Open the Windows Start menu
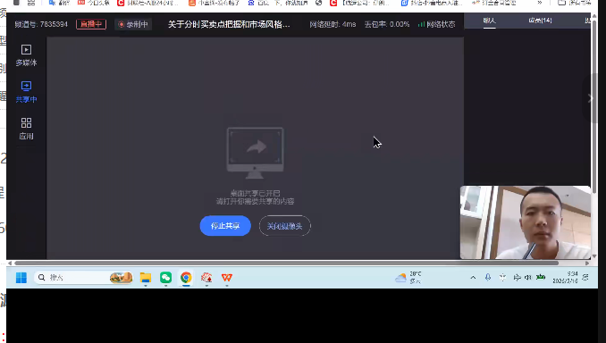 [21, 277]
